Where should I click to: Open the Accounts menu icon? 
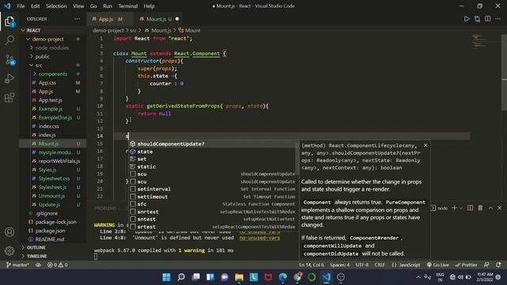pos(10,232)
